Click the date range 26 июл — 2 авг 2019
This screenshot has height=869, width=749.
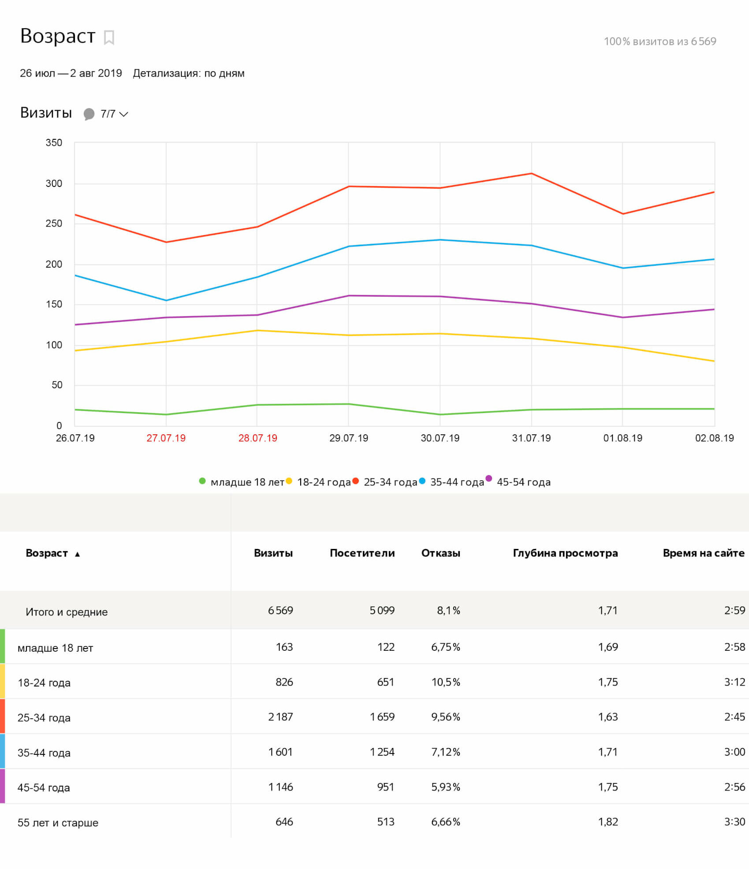71,73
